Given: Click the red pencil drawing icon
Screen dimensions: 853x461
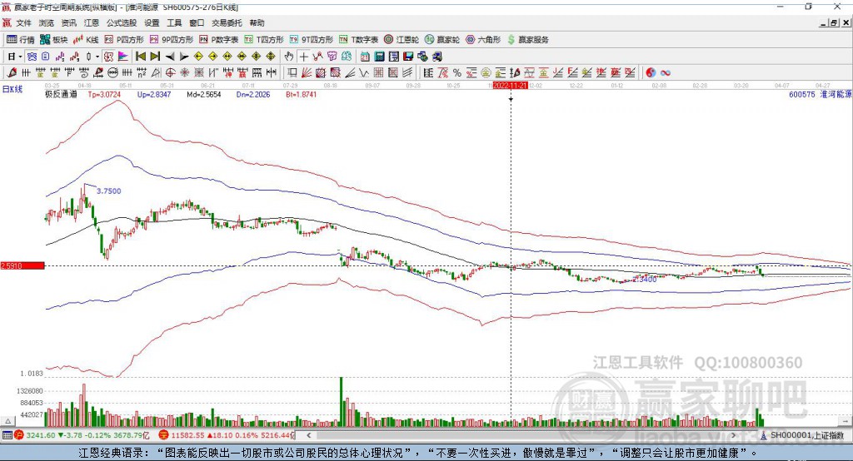Looking at the screenshot, I should [12, 73].
